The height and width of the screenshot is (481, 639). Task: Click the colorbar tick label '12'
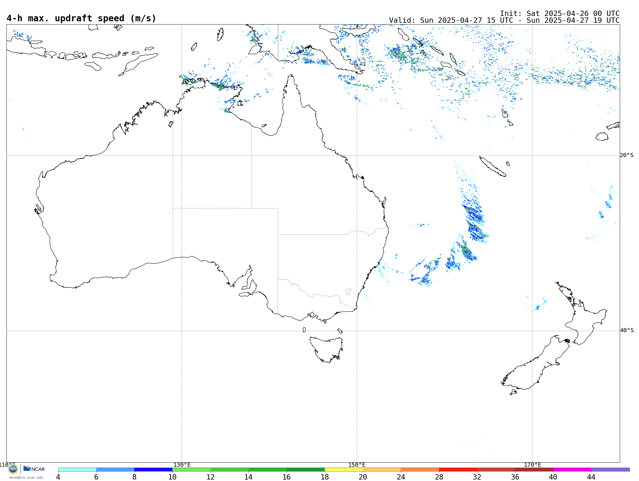click(211, 477)
